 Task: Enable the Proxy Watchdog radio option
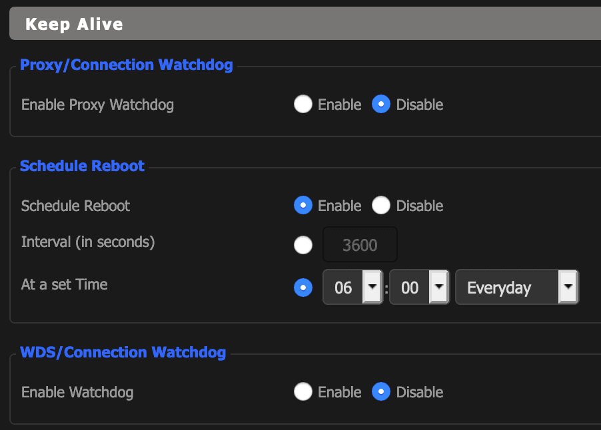coord(302,104)
